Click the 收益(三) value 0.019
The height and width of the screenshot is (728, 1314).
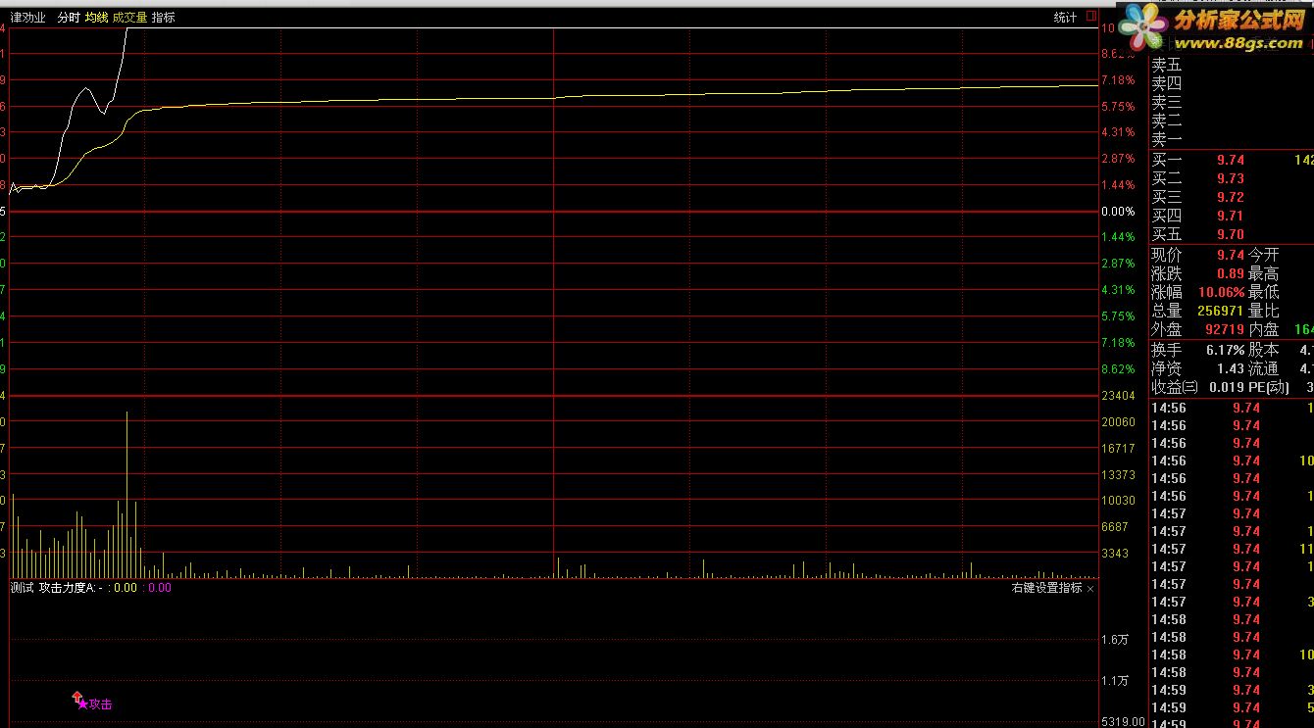pyautogui.click(x=1227, y=387)
